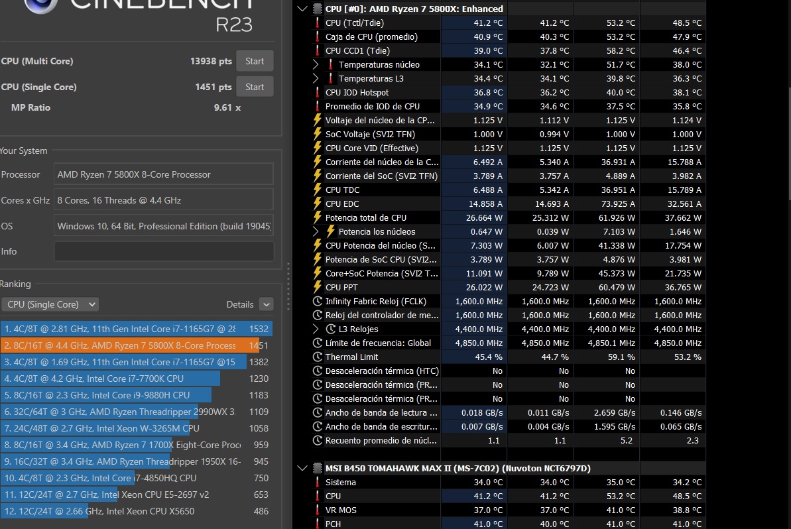
Task: Select the highlighted Ryzen 7 5800X ranking entry
Action: 137,345
